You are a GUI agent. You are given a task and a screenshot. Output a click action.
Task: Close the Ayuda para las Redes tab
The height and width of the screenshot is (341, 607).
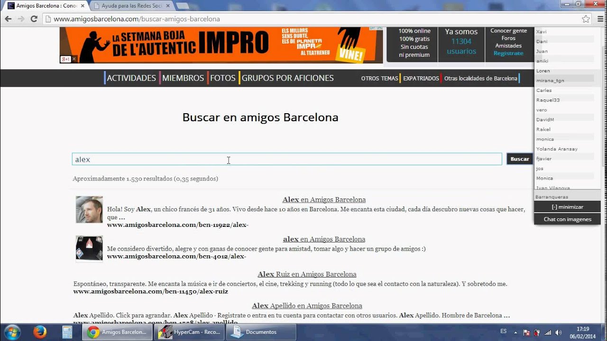167,6
